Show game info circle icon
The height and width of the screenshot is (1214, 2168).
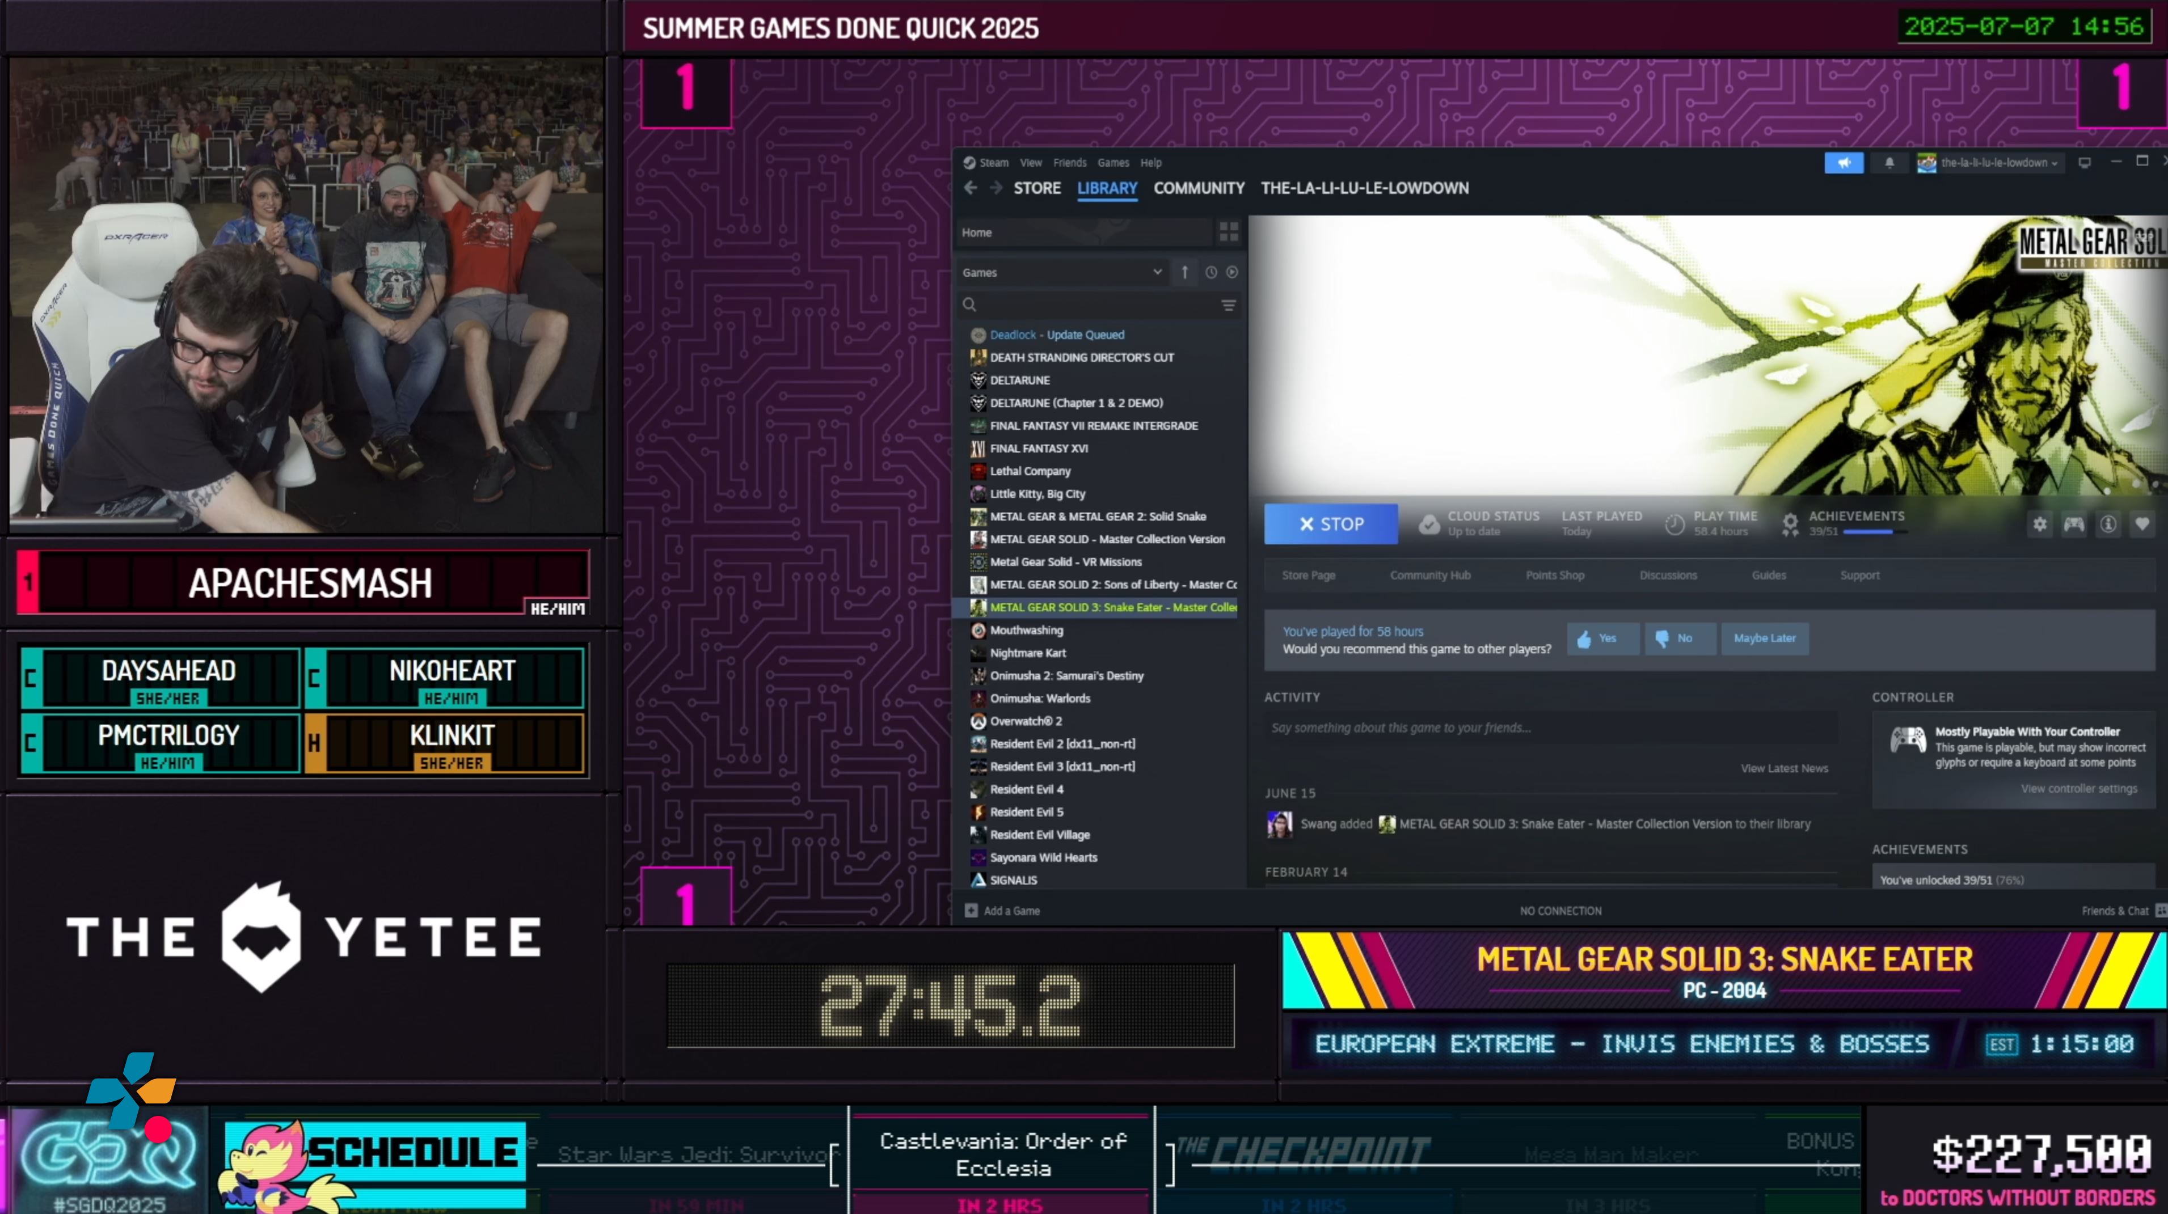point(2108,524)
